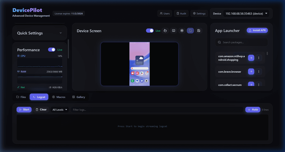Click the CPU 14% value
The image size is (285, 152).
pyautogui.click(x=60, y=56)
